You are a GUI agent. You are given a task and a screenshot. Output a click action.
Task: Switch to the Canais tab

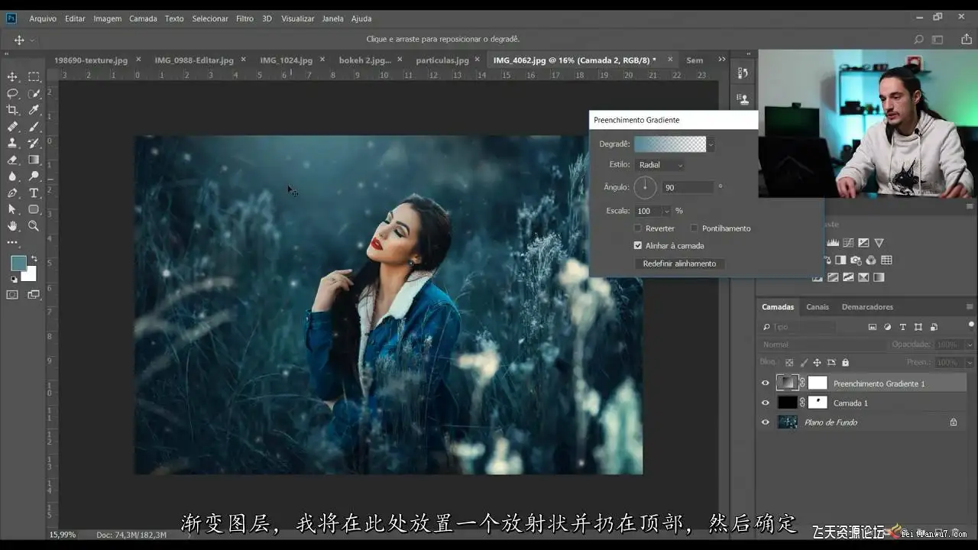click(817, 307)
